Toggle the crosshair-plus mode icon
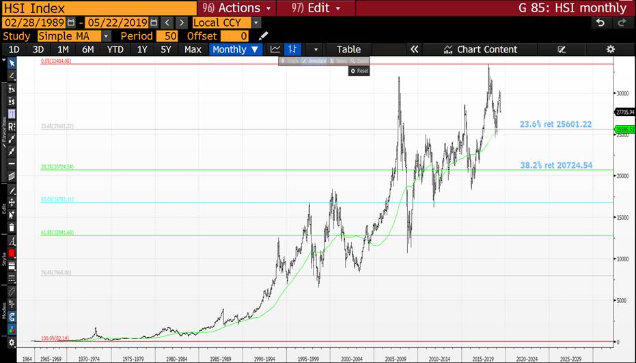The height and width of the screenshot is (363, 636). [12, 304]
